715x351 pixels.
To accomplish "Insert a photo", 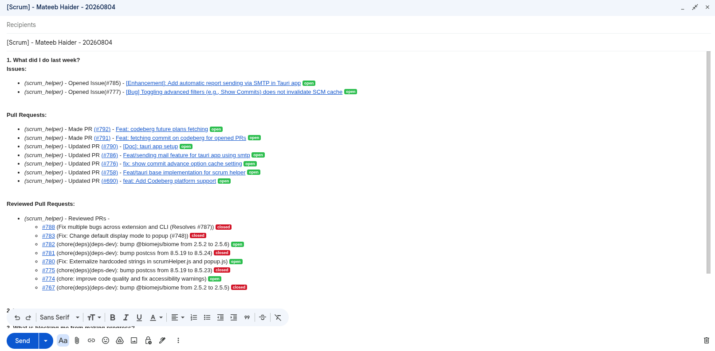I will 134,340.
